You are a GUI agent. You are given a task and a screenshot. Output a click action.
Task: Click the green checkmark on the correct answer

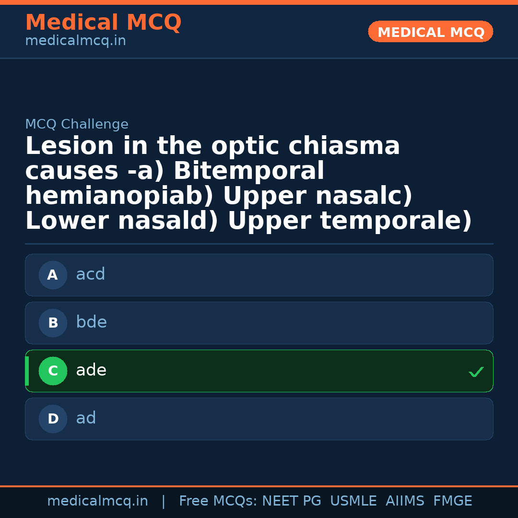[x=476, y=372]
